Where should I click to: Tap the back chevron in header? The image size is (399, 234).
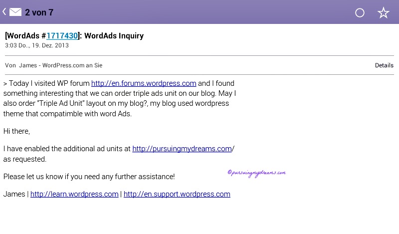pos(4,11)
